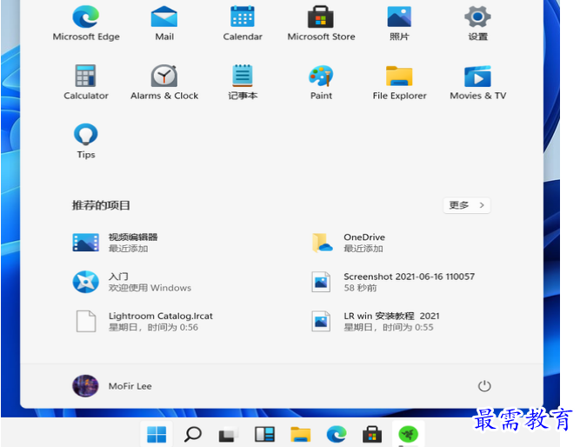This screenshot has height=447, width=580.
Task: Open Movies & TV app
Action: tap(478, 82)
